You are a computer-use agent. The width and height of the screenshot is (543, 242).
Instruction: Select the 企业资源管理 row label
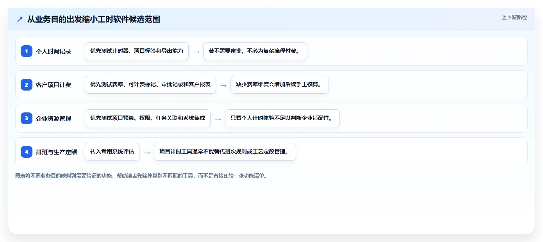54,118
